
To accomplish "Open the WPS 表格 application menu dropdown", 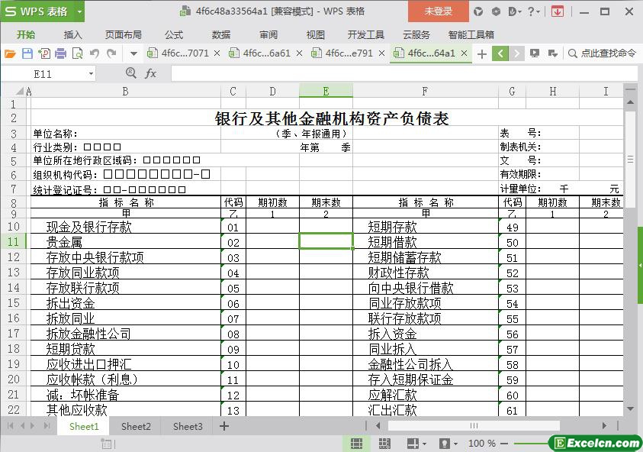I will [79, 11].
